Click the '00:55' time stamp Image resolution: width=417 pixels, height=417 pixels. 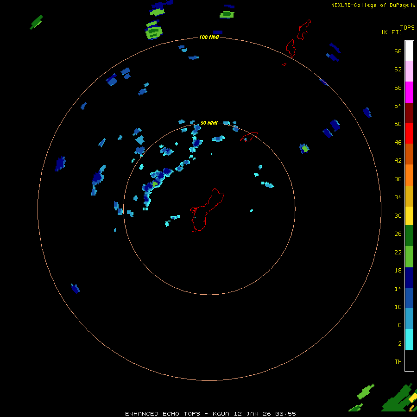(x=286, y=414)
